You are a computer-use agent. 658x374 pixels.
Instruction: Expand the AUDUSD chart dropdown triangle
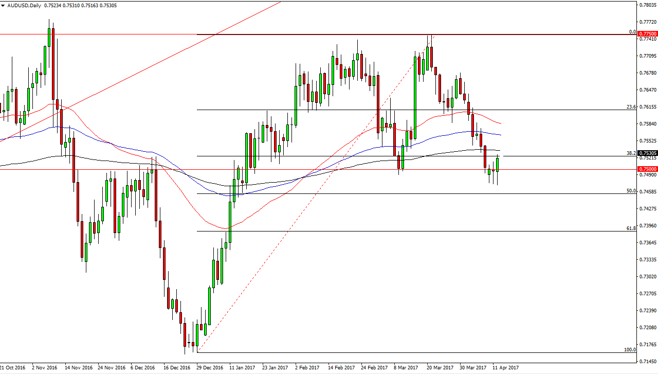[4, 5]
